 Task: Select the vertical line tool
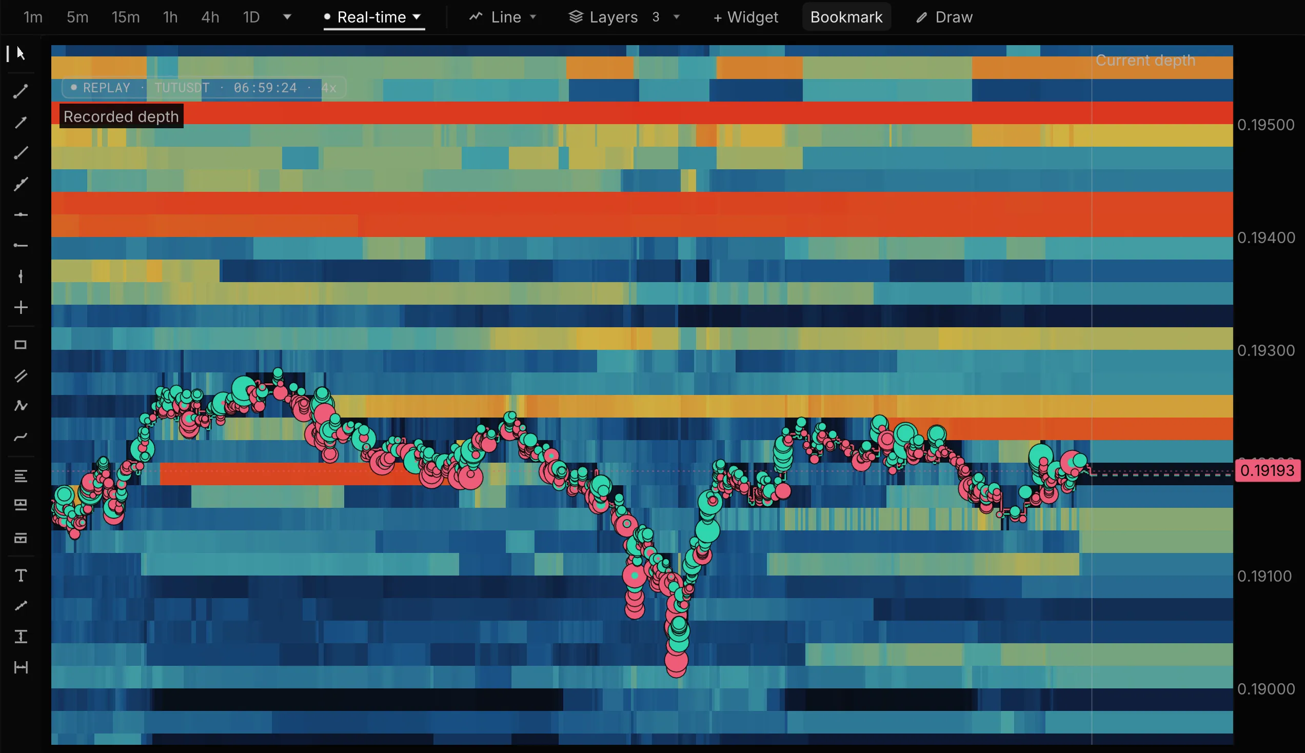[21, 276]
